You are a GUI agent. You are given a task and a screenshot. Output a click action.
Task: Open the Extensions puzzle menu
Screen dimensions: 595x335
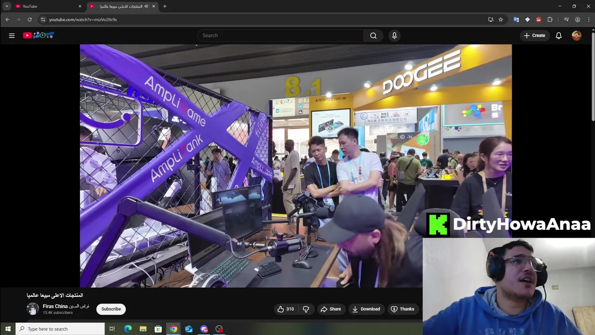(x=550, y=20)
